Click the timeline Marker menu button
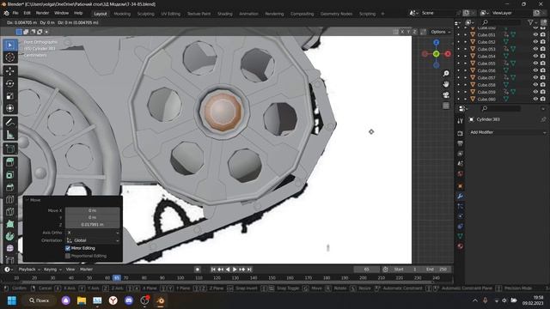Image resolution: width=550 pixels, height=309 pixels. click(86, 270)
